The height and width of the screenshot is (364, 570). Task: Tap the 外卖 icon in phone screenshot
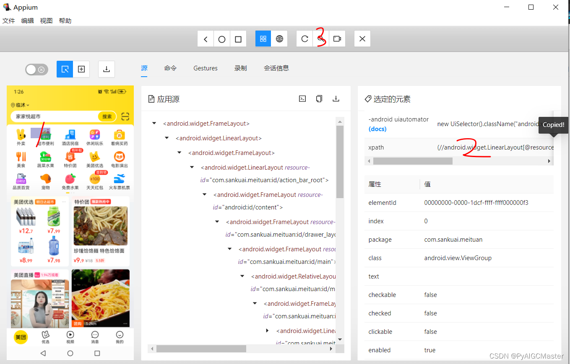tap(21, 137)
